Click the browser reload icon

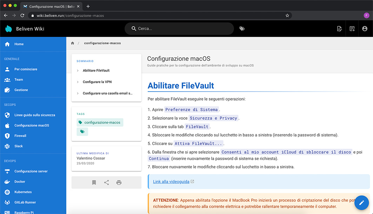pos(22,15)
